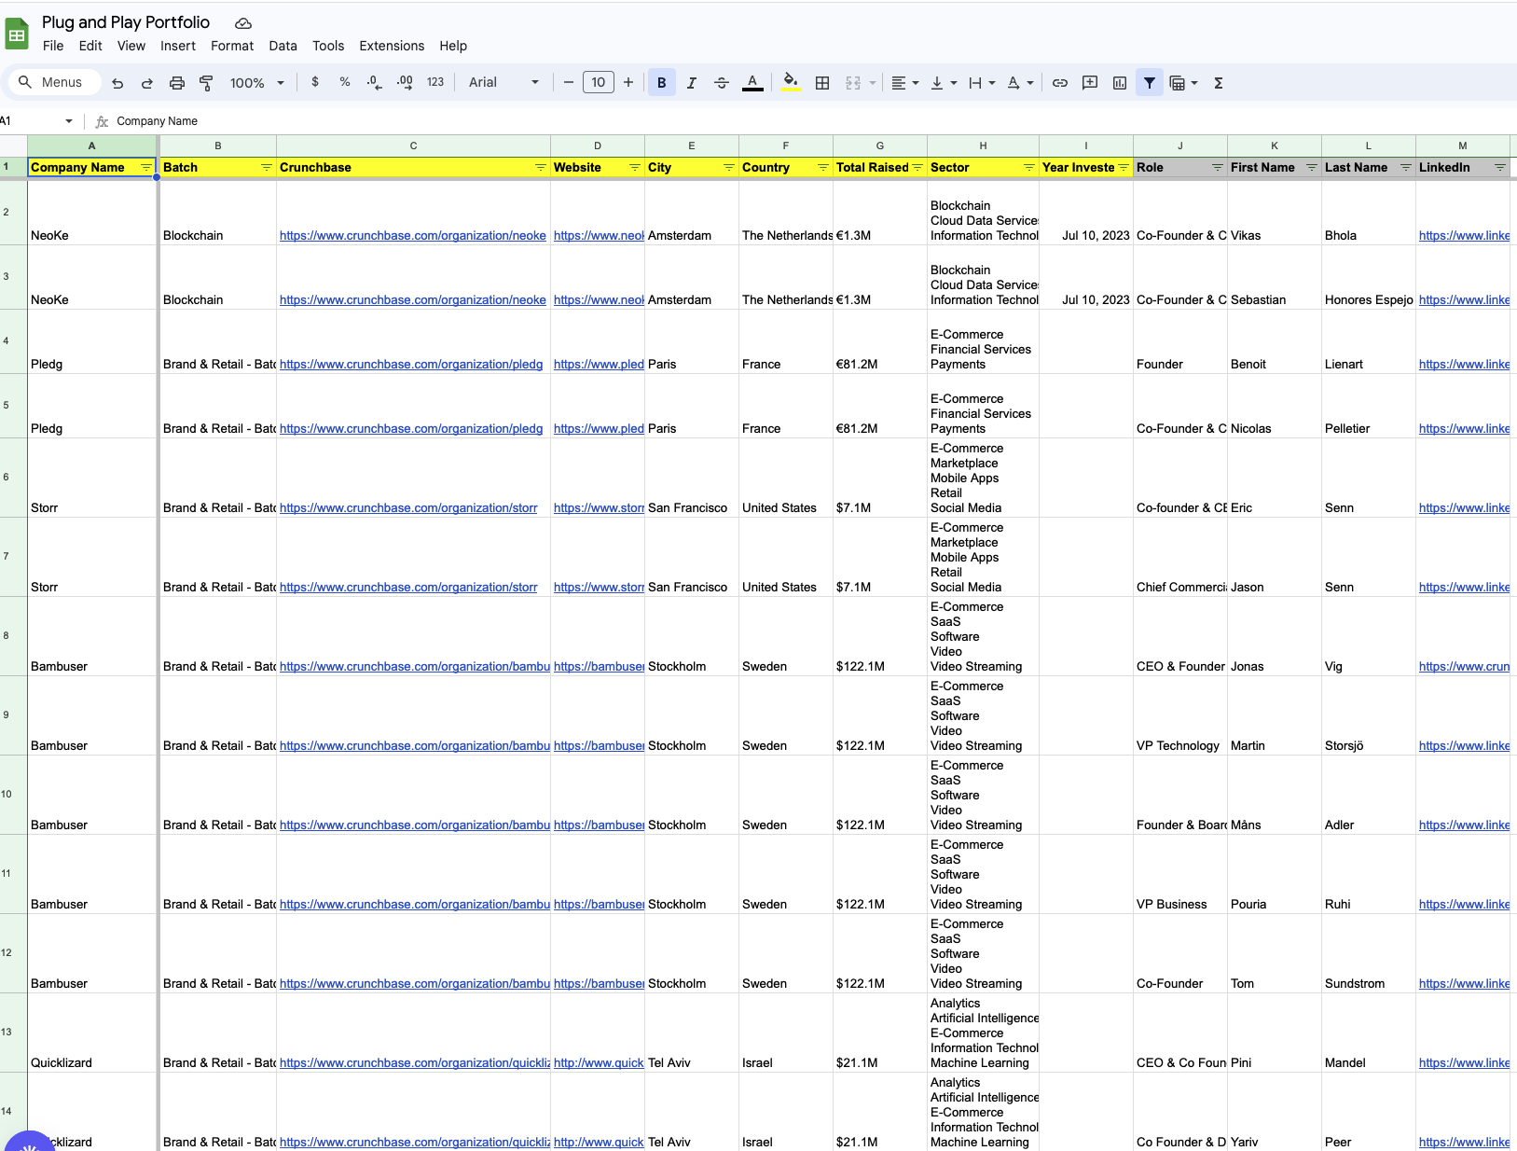Search the Menus box
The width and height of the screenshot is (1517, 1151).
[54, 82]
